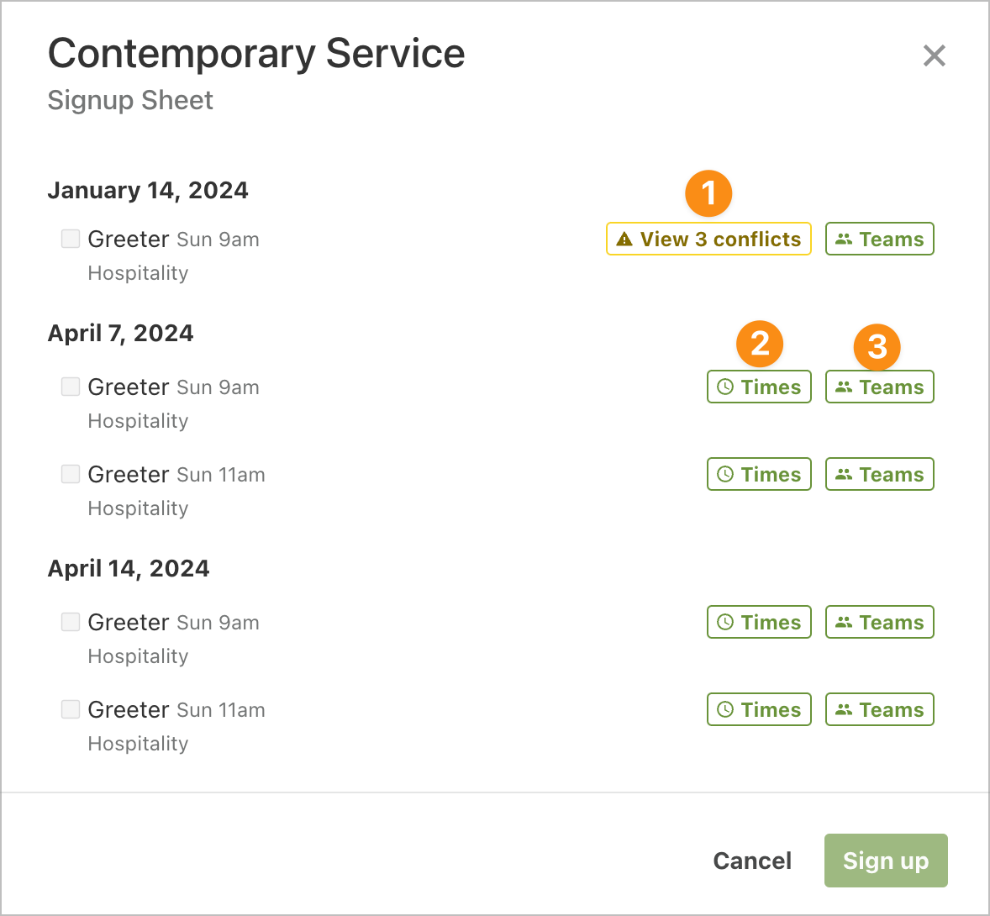This screenshot has width=990, height=916.
Task: Close the Contemporary Service signup dialog
Action: pyautogui.click(x=934, y=55)
